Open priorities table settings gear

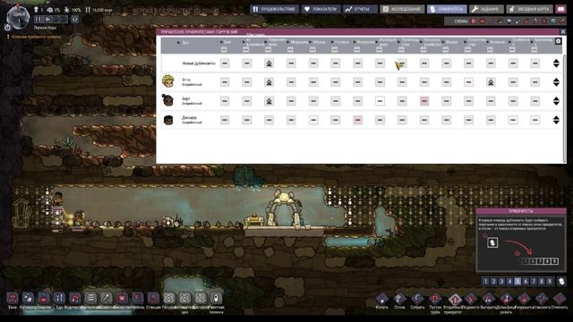[x=558, y=41]
